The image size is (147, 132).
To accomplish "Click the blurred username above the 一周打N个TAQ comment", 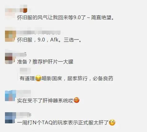I will coord(24,115).
